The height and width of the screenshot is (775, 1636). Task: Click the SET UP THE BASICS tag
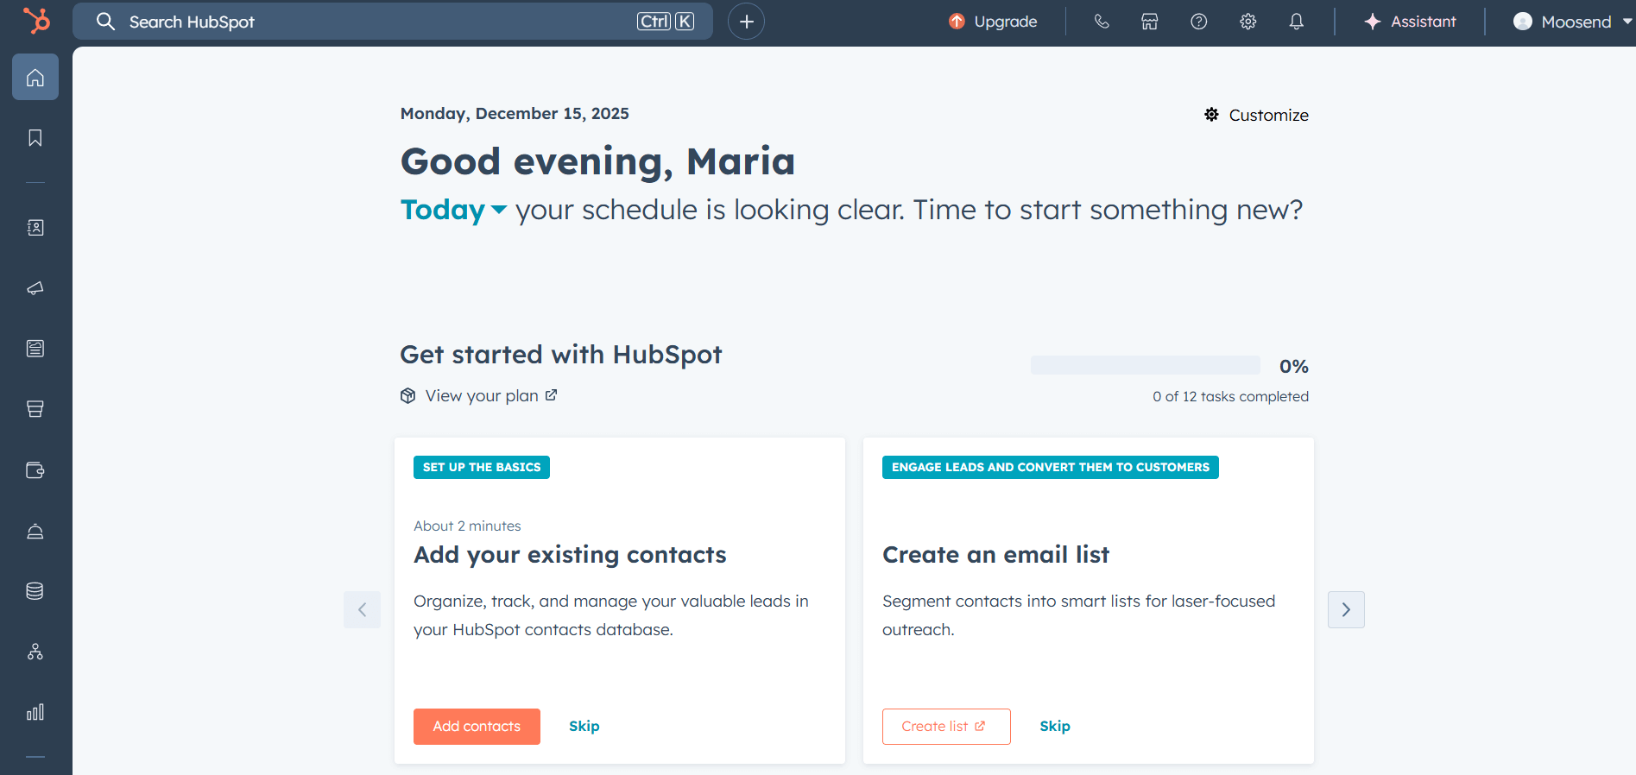(x=482, y=467)
